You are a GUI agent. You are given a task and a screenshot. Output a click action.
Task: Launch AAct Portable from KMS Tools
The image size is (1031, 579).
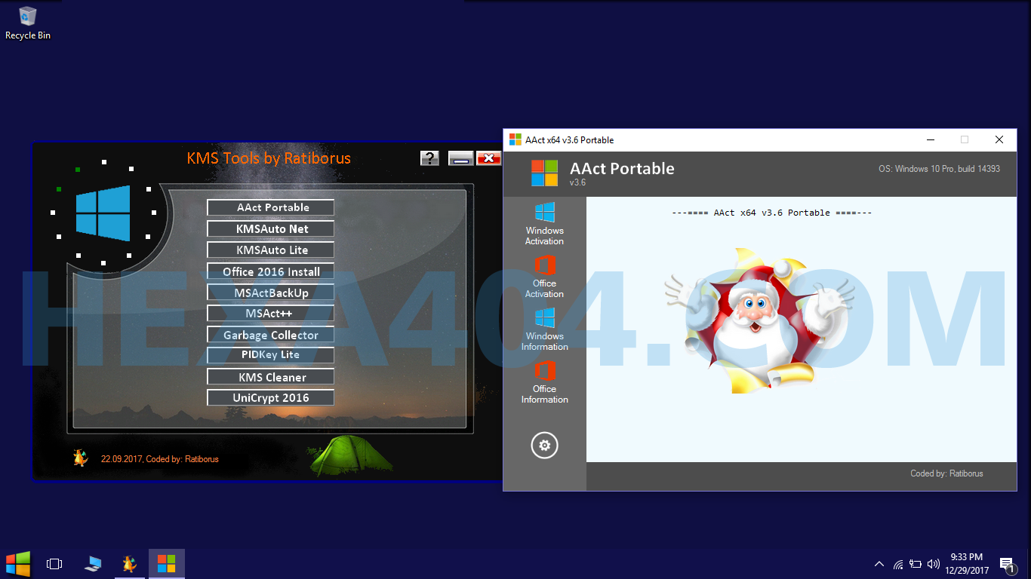(x=271, y=207)
